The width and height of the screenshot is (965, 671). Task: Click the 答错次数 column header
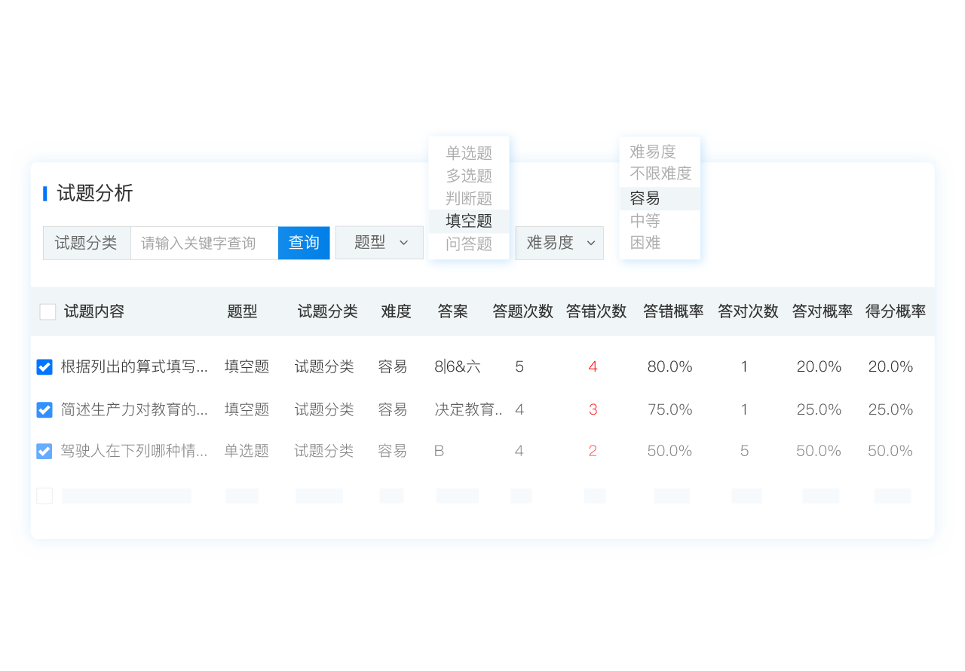[596, 311]
